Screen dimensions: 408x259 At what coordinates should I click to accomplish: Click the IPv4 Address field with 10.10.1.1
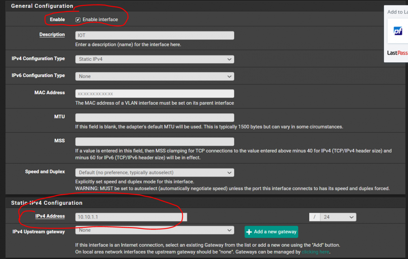131,217
